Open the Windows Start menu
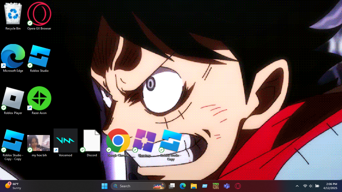This screenshot has height=192, width=342. click(x=104, y=186)
